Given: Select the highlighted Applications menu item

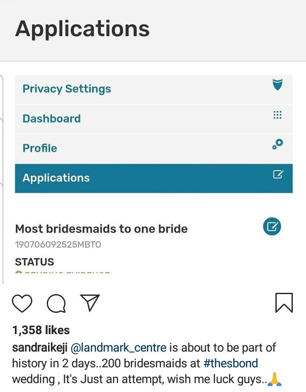Looking at the screenshot, I should coord(56,178).
